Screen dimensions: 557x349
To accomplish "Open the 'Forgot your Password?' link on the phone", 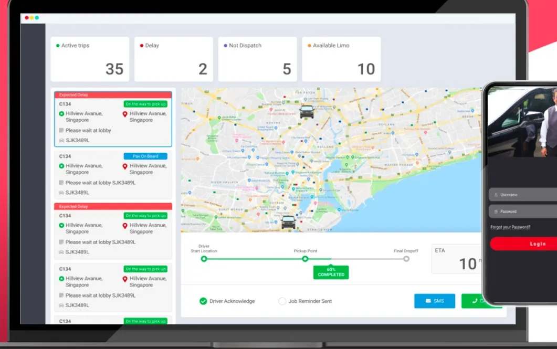I will (x=510, y=227).
